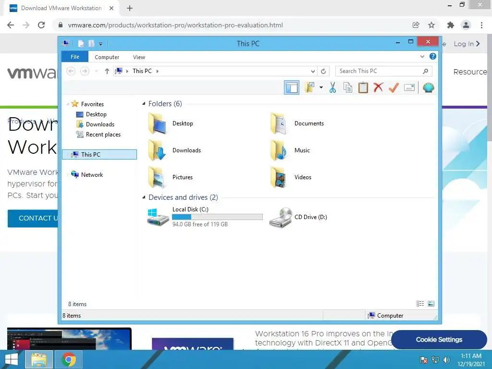Click the explorer Back arrow button
Screen dimensions: 492x369
coord(71,71)
